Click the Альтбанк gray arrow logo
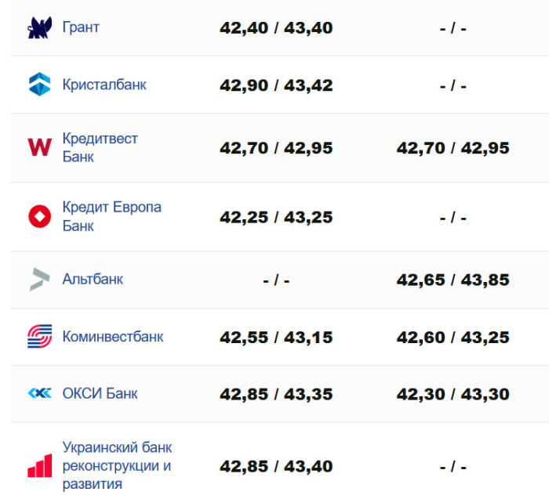Image resolution: width=549 pixels, height=499 pixels. click(39, 280)
